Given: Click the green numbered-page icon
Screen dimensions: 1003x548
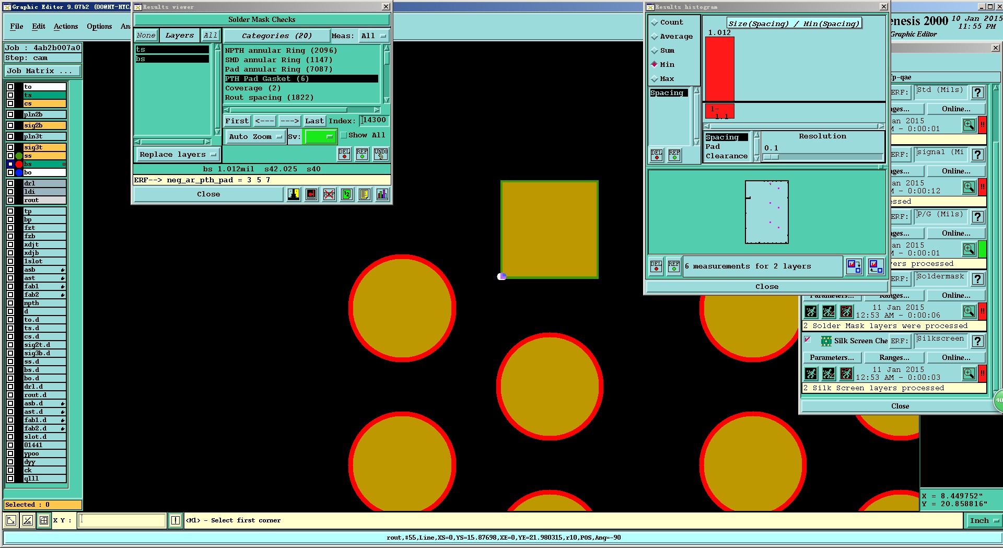Looking at the screenshot, I should pyautogui.click(x=347, y=194).
